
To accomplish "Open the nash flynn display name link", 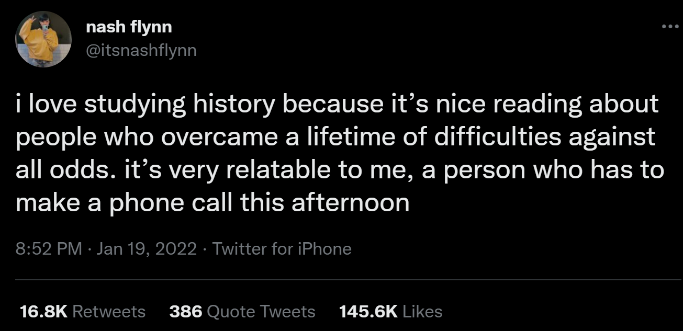I will (129, 27).
